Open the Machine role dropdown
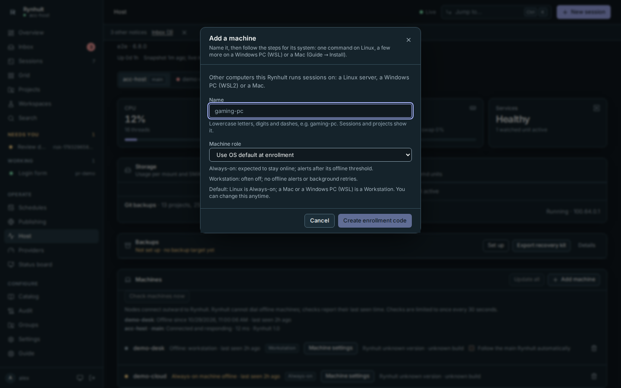The image size is (621, 388). [310, 155]
